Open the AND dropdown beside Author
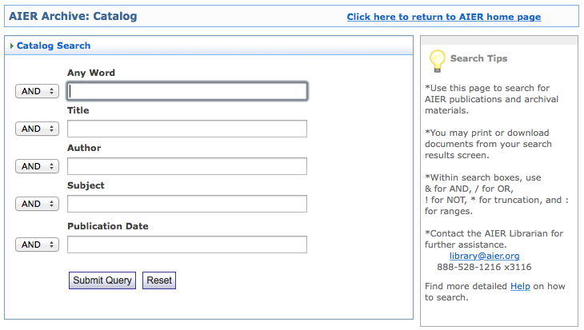The image size is (584, 330). [37, 166]
